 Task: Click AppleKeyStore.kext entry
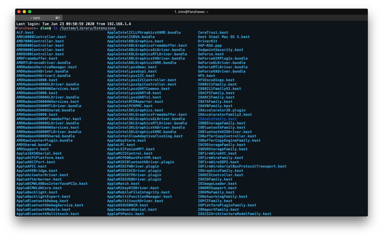click(127, 141)
